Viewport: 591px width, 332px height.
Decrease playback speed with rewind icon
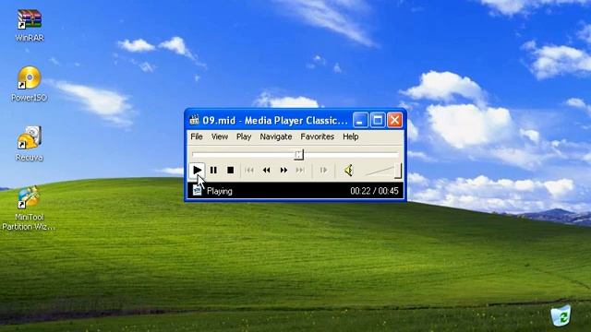266,170
